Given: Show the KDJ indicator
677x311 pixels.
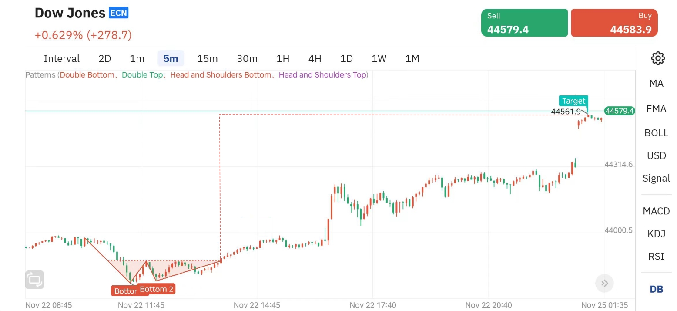Looking at the screenshot, I should (656, 234).
